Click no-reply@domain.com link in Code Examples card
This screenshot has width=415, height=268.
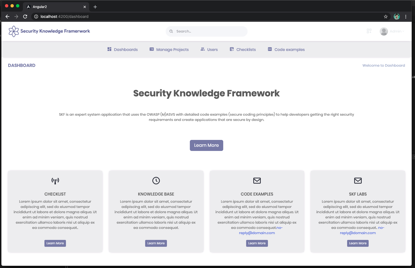click(x=257, y=233)
